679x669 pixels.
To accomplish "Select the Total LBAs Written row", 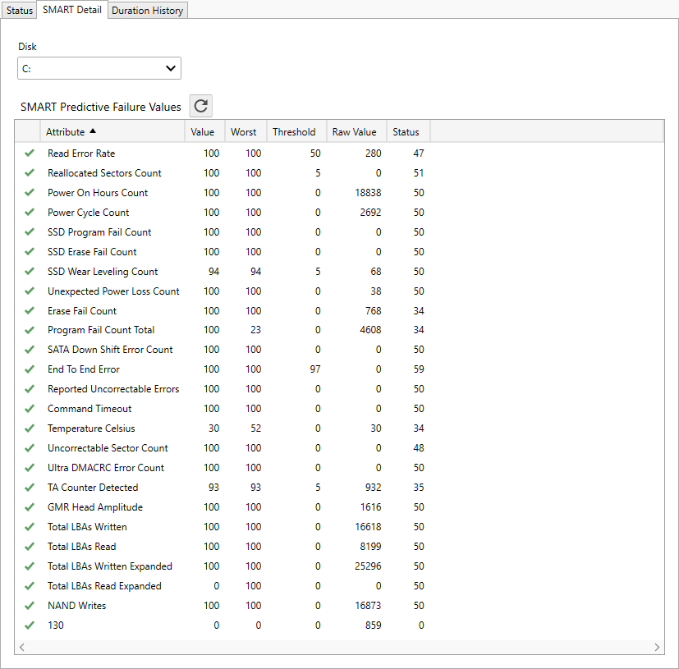I will pyautogui.click(x=87, y=527).
